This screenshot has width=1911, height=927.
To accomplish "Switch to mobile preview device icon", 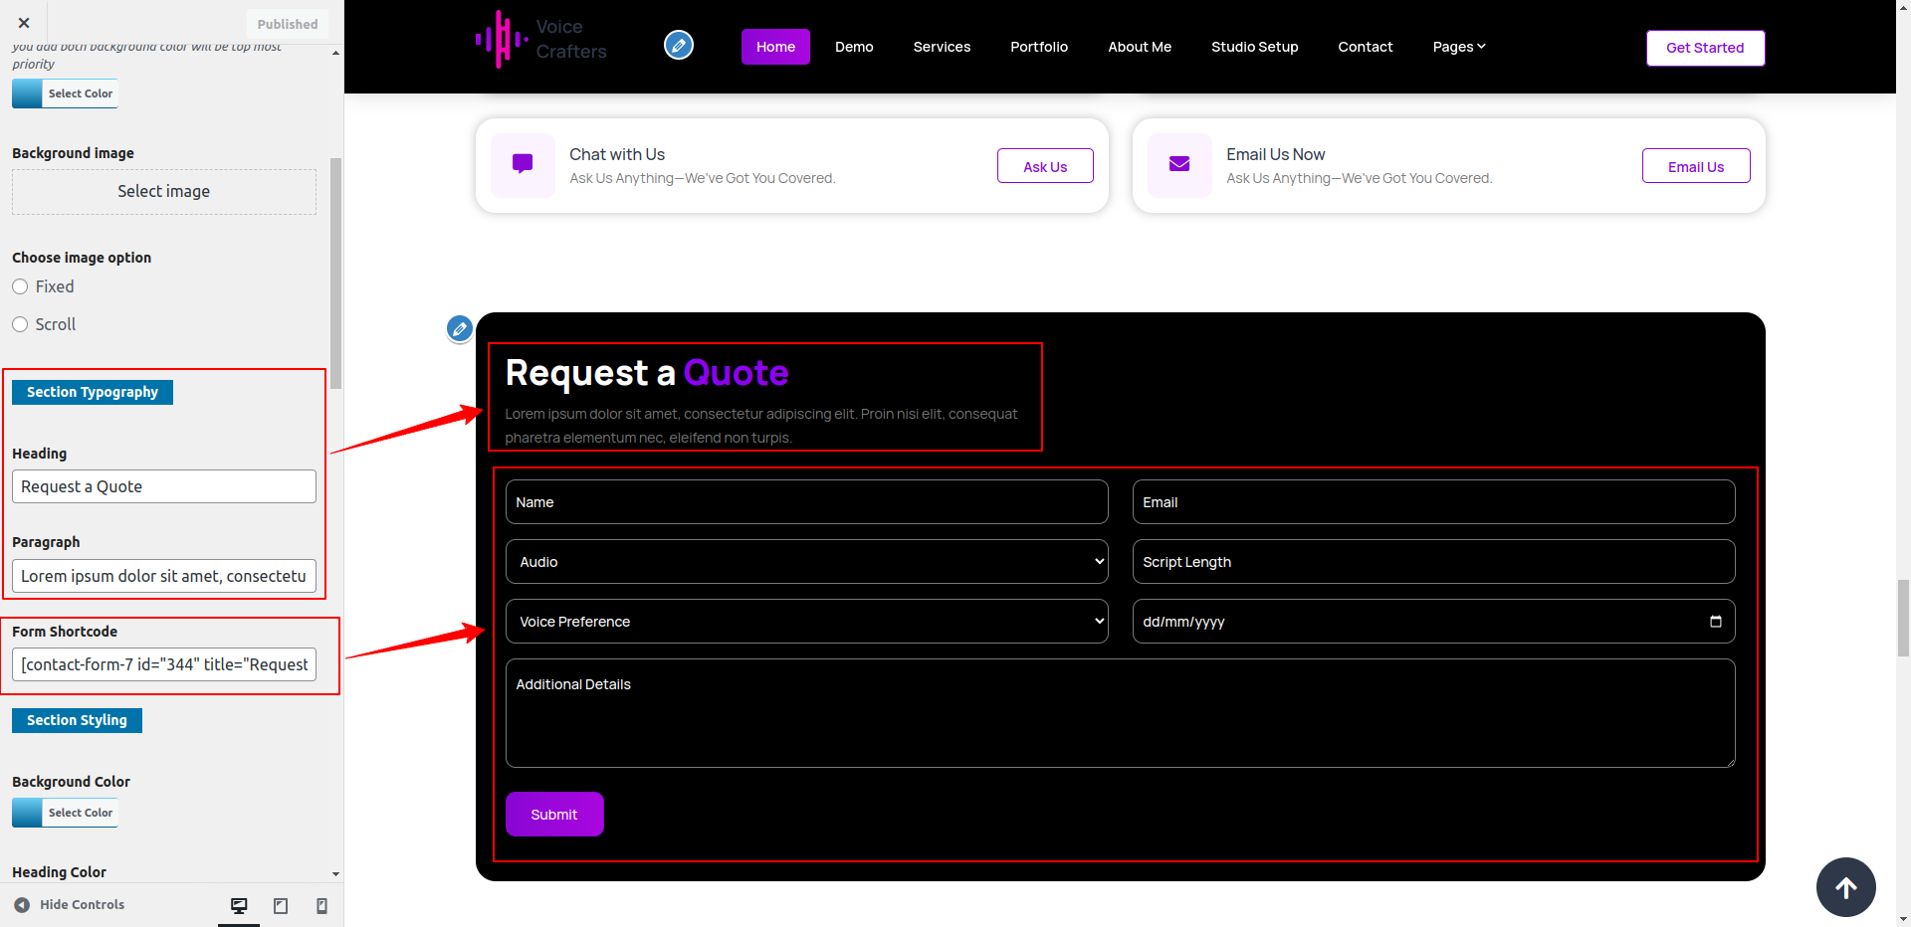I will (x=321, y=905).
